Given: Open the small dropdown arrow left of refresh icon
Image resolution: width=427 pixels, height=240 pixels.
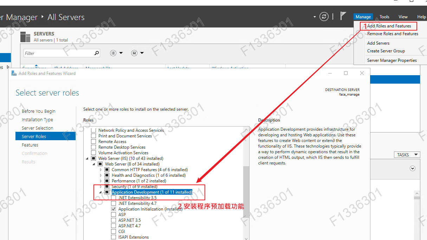Looking at the screenshot, I should coord(315,17).
